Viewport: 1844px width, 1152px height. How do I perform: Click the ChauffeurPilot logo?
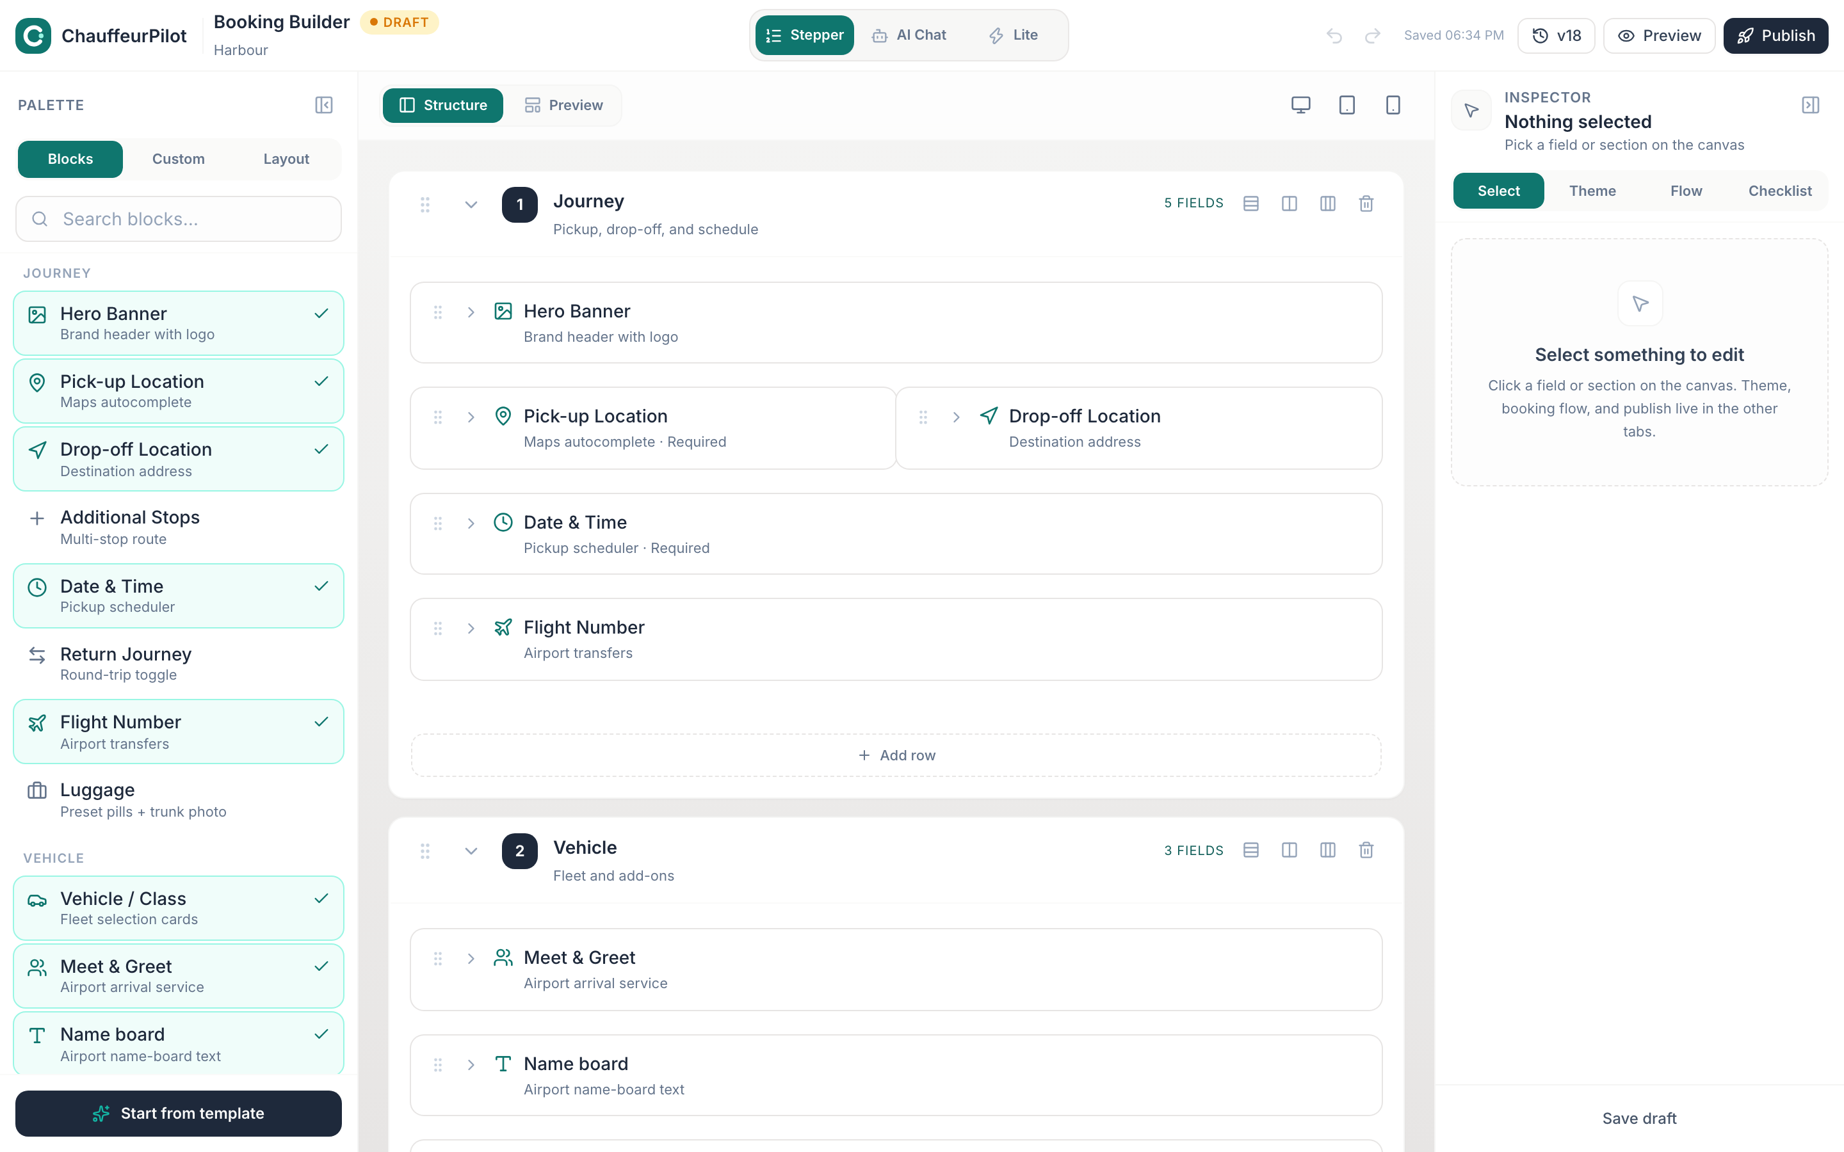(33, 36)
